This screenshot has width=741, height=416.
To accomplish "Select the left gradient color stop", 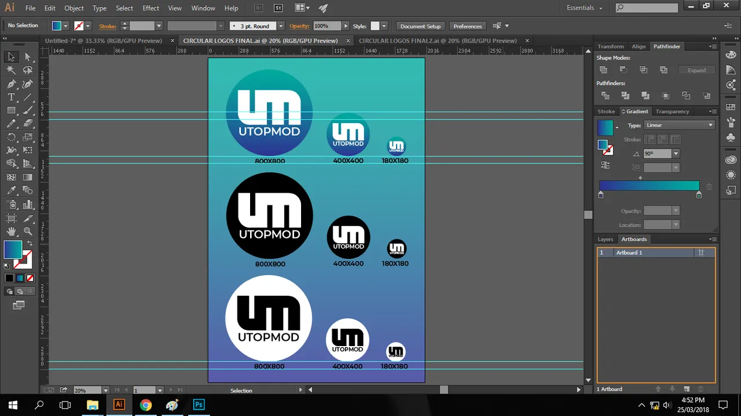I will 600,195.
